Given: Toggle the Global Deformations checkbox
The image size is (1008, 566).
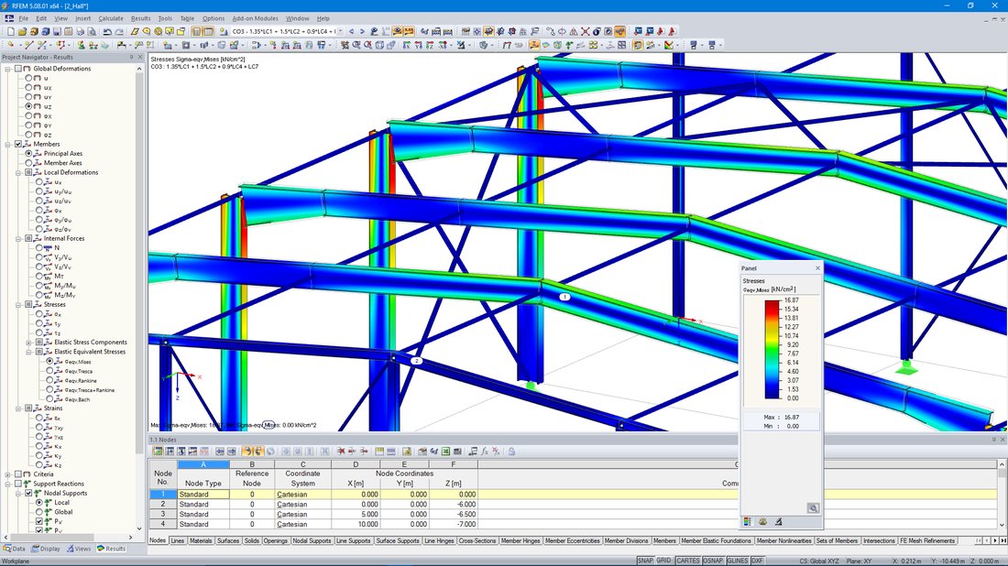Looking at the screenshot, I should (18, 69).
